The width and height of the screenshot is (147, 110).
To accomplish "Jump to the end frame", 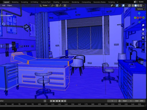I will [x=65, y=101].
